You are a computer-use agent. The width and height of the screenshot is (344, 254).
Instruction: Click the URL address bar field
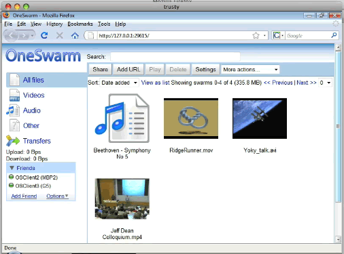pyautogui.click(x=175, y=35)
